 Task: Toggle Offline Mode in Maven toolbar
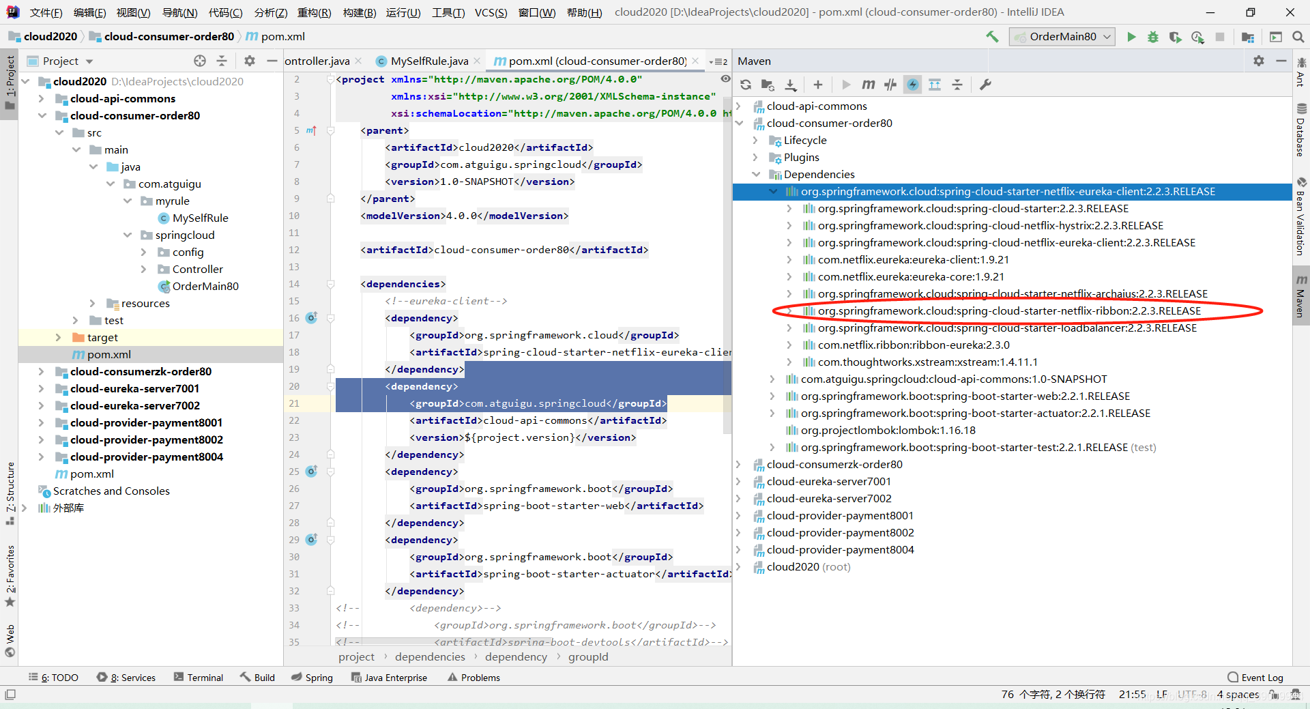[x=890, y=85]
